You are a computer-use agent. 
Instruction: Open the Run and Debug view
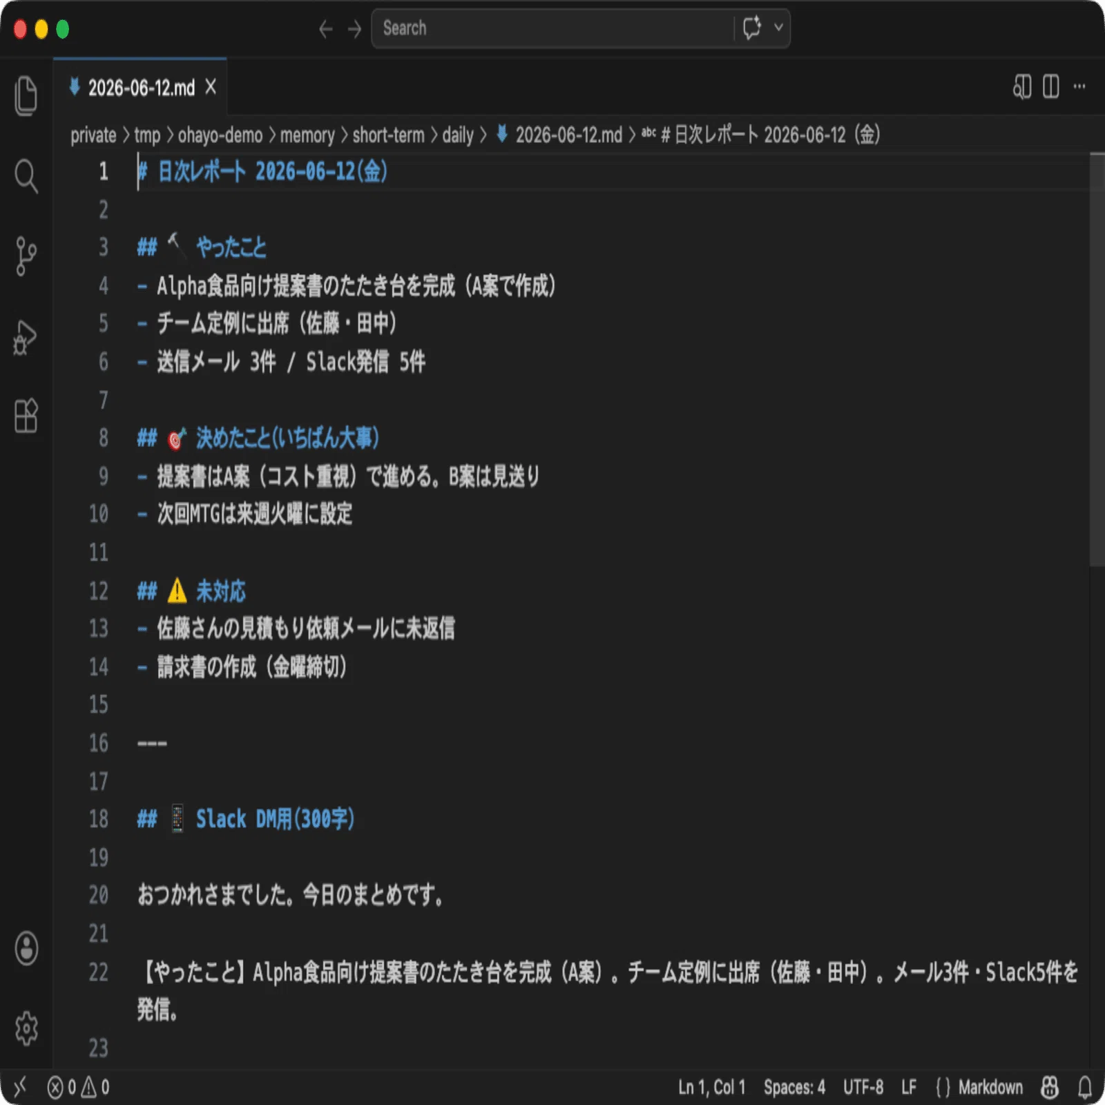click(26, 337)
